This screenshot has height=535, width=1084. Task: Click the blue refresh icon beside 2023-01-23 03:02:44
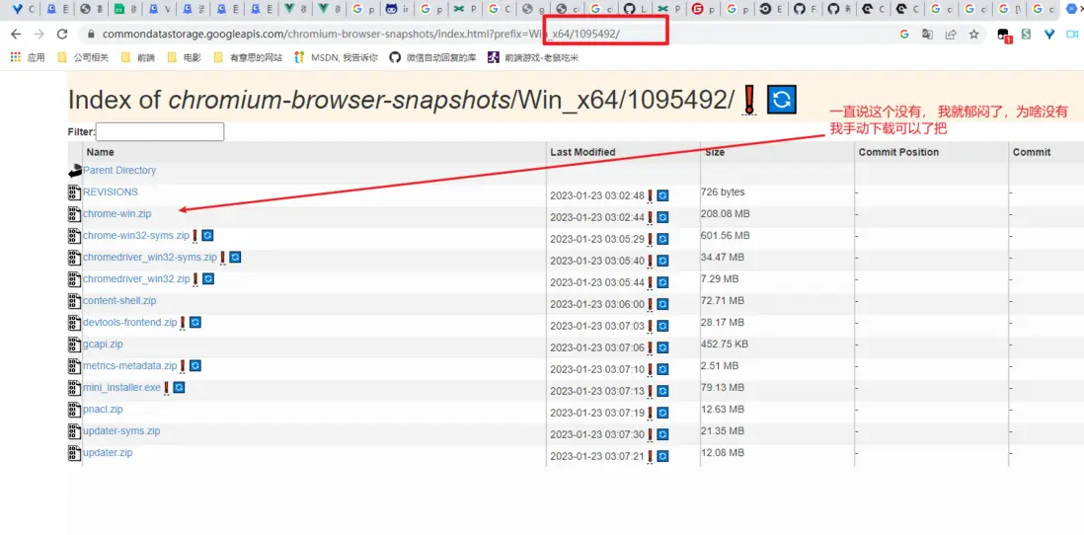pos(662,218)
